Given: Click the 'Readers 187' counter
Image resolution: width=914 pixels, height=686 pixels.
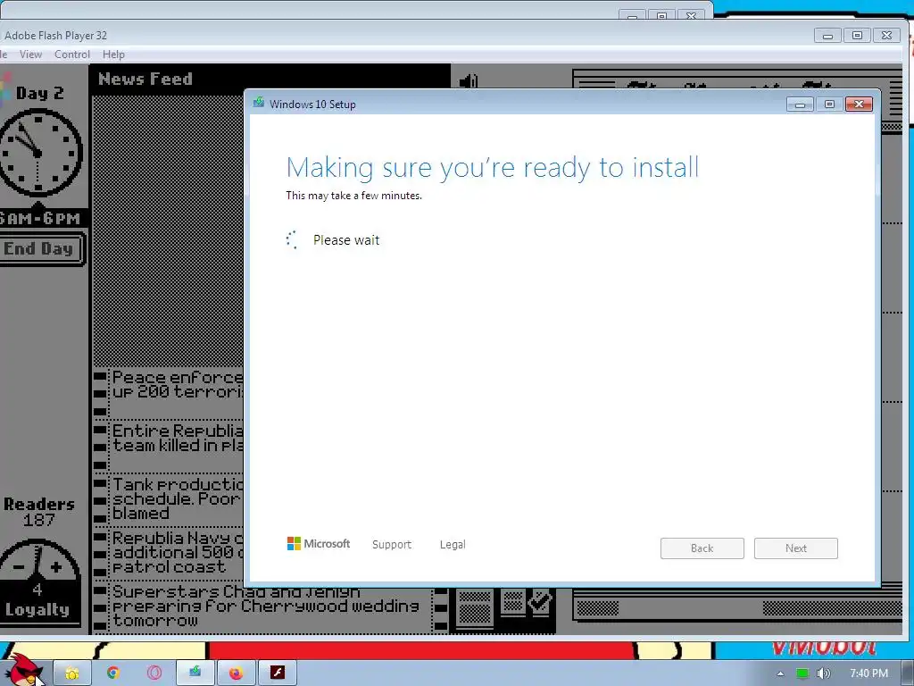Looking at the screenshot, I should tap(39, 512).
